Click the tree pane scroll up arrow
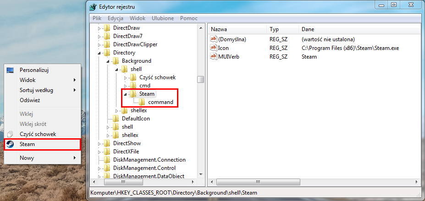Image resolution: width=425 pixels, height=201 pixels. pyautogui.click(x=200, y=27)
